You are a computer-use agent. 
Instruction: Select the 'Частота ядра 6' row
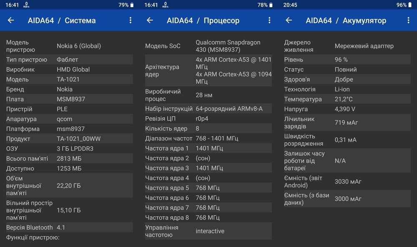click(208, 198)
